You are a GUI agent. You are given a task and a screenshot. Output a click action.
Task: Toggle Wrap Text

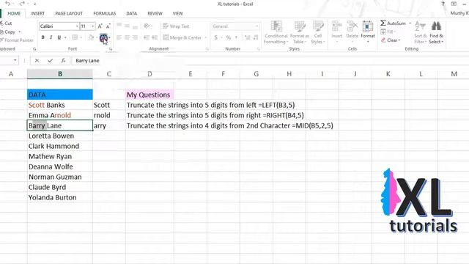[176, 26]
